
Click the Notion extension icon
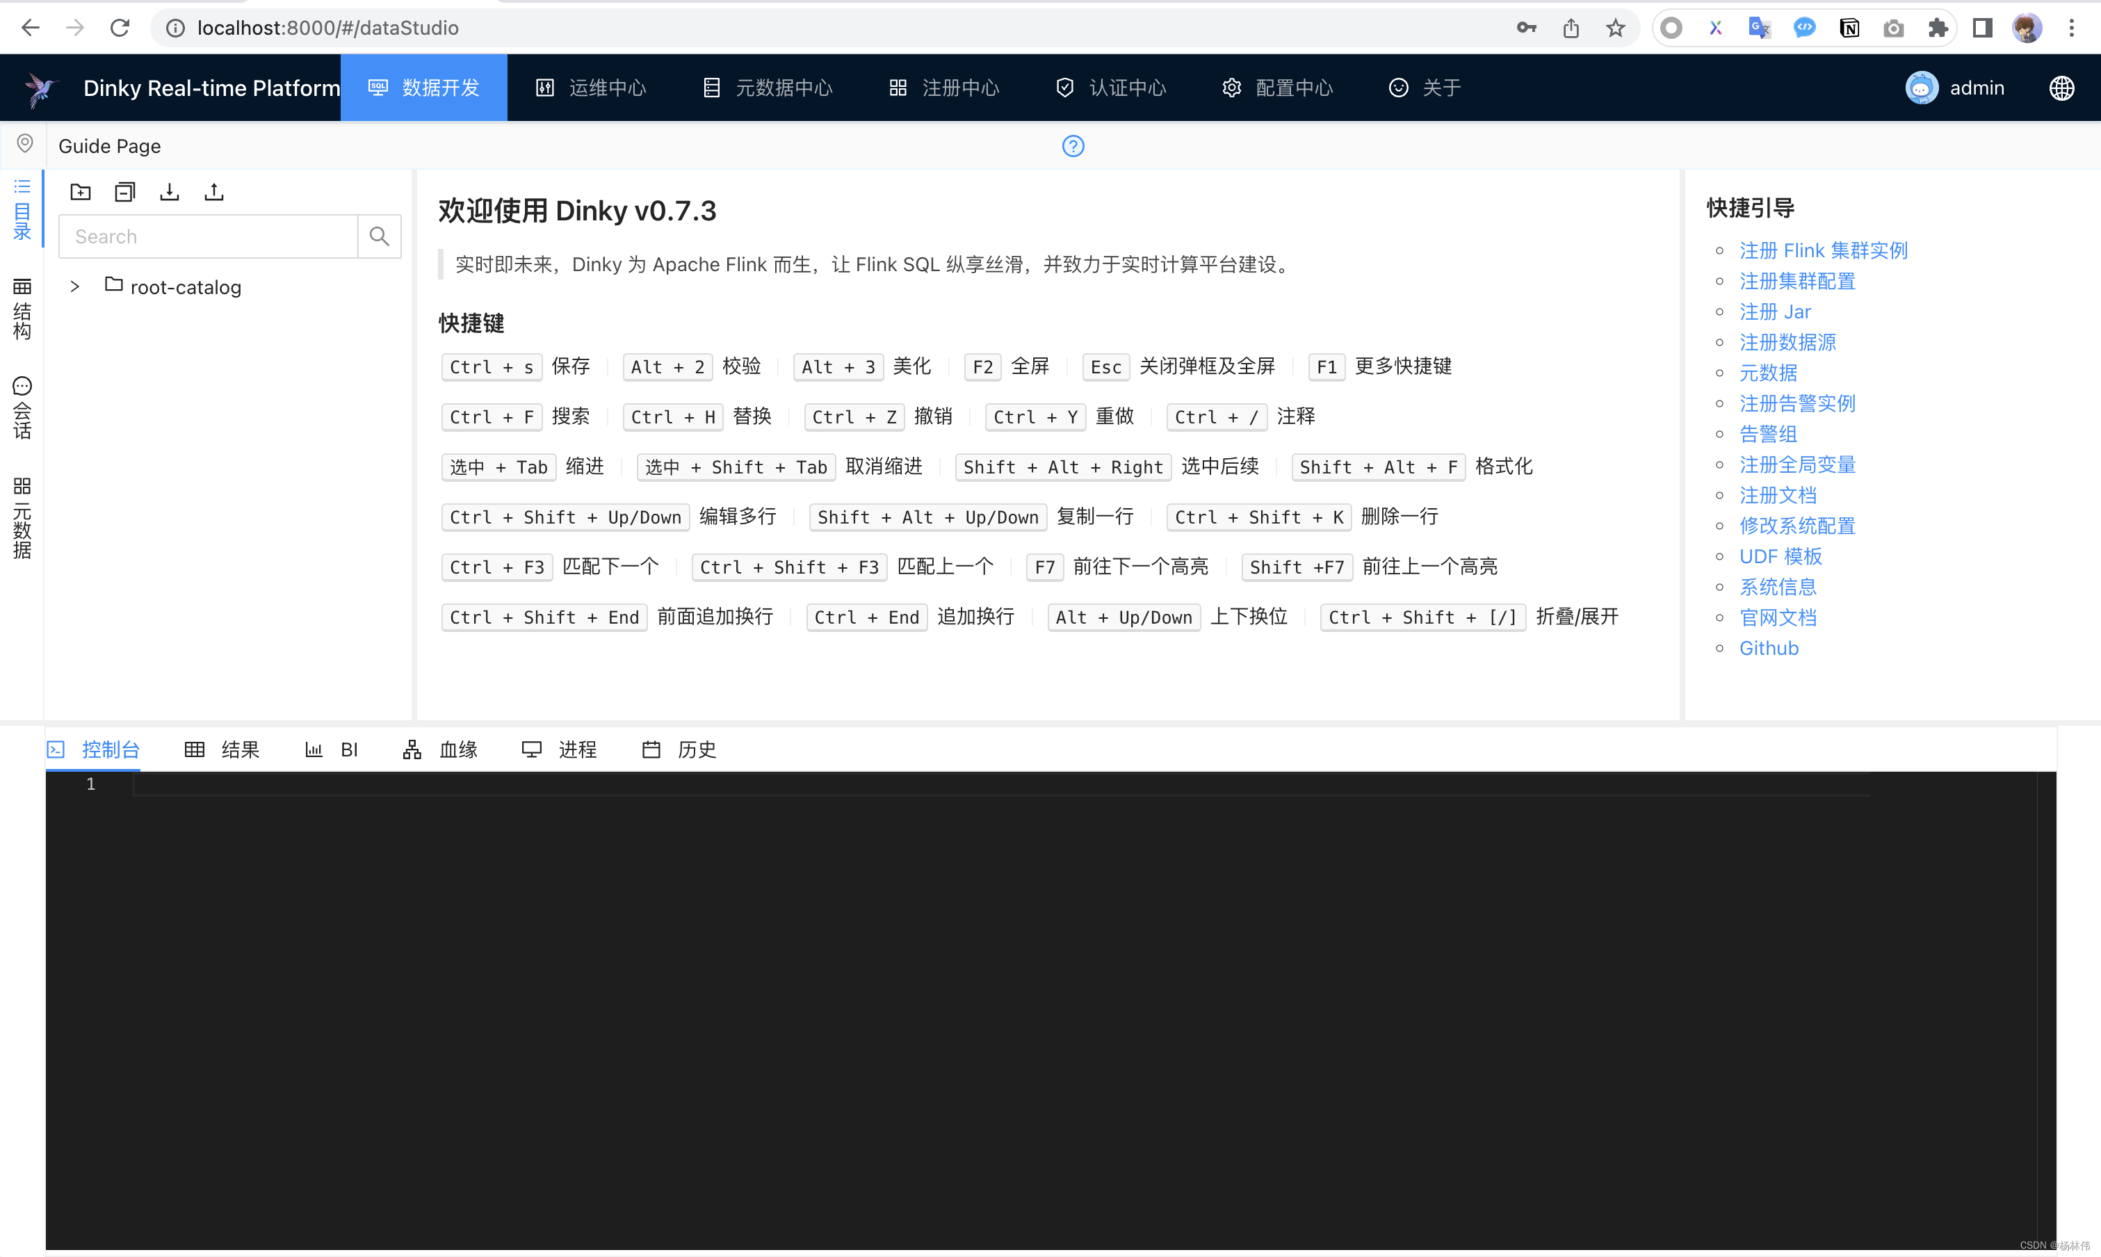[x=1849, y=28]
